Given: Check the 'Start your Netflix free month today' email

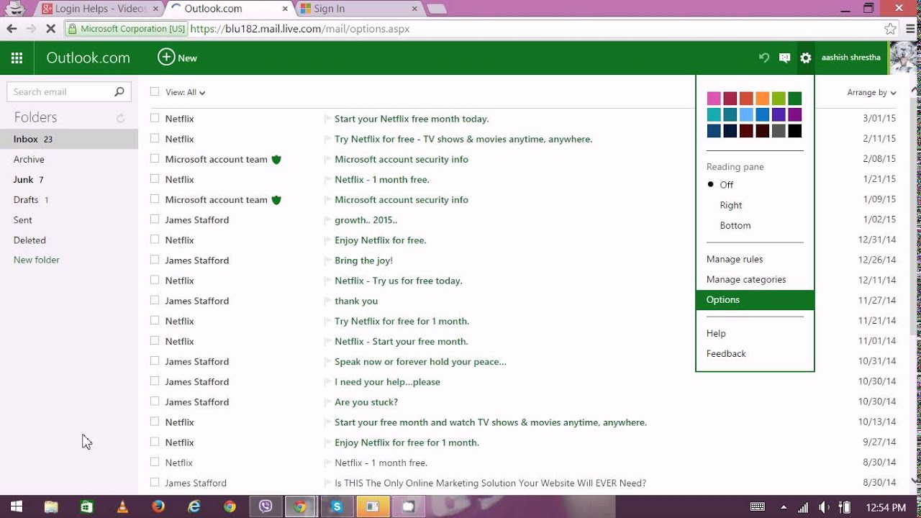Looking at the screenshot, I should pyautogui.click(x=155, y=118).
